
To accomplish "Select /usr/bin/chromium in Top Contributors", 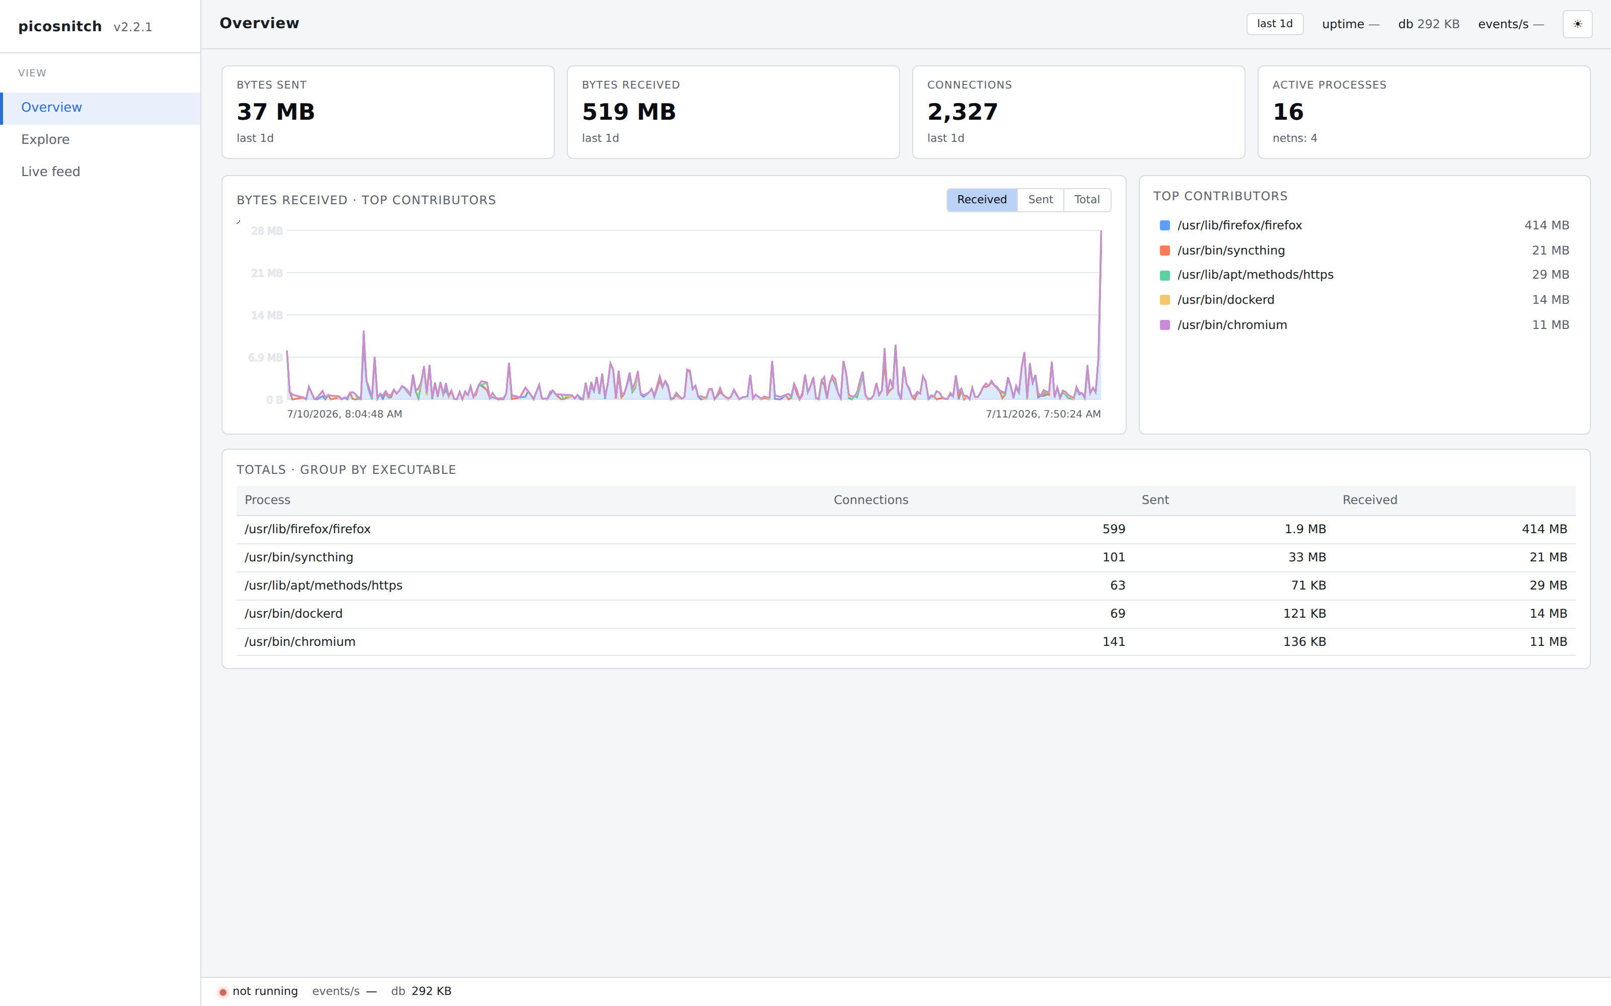I will click(x=1364, y=325).
